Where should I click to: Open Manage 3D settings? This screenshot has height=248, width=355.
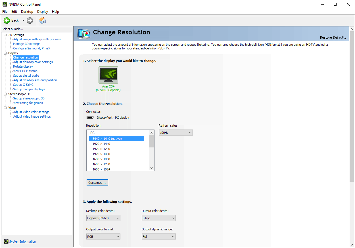[x=27, y=44]
